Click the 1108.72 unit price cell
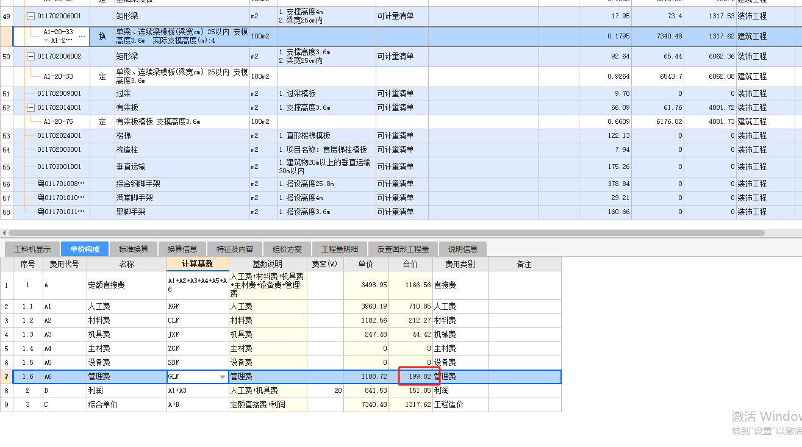The width and height of the screenshot is (802, 447). [366, 377]
